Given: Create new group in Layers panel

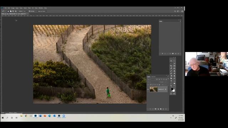Looking at the screenshot, I should tap(161, 109).
